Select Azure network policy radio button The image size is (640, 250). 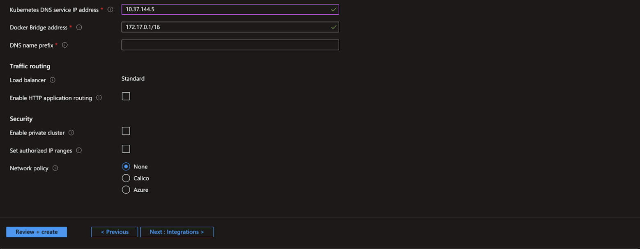pyautogui.click(x=126, y=190)
